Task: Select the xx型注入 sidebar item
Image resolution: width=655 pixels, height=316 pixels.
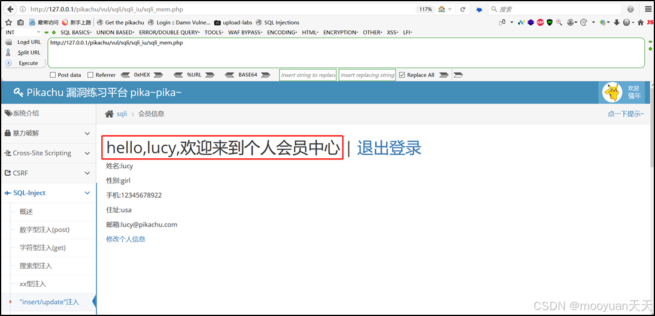Action: (x=32, y=284)
